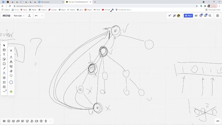Open the reactions confetti icon
The width and height of the screenshot is (222, 125).
point(174,16)
